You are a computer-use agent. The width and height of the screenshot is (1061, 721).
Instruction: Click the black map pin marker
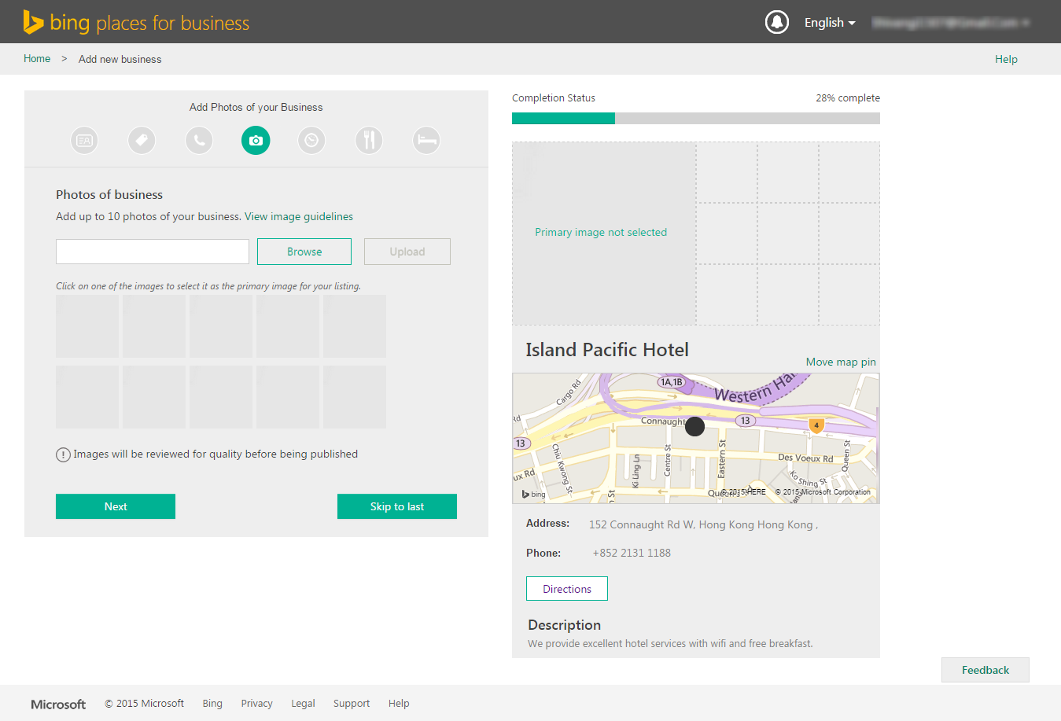click(x=694, y=426)
